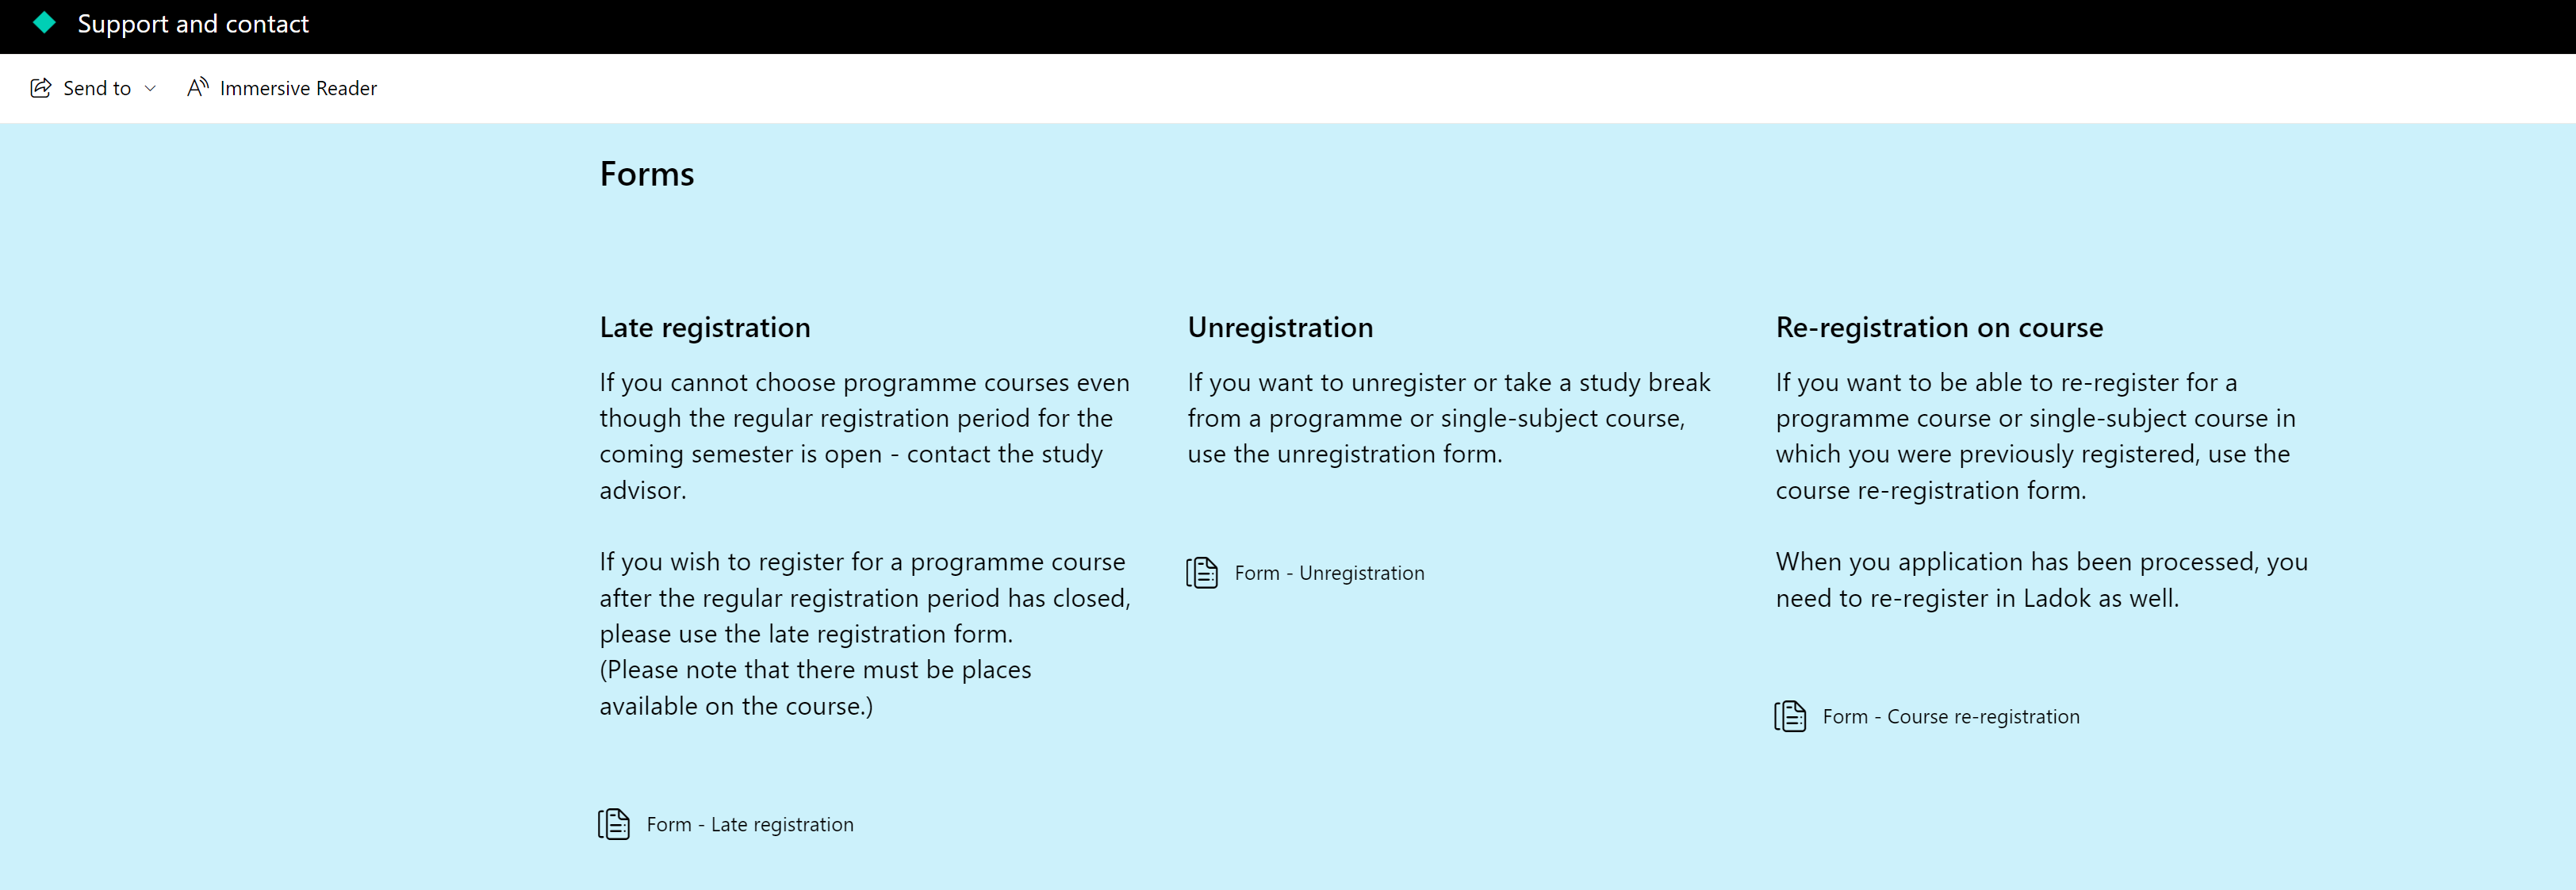Click the Send to share icon
The height and width of the screenshot is (890, 2576).
41,88
